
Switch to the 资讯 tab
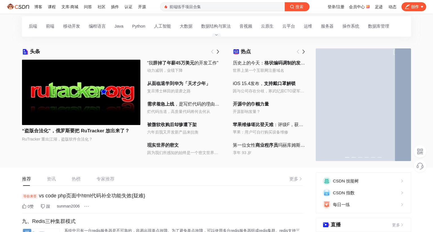pyautogui.click(x=51, y=179)
